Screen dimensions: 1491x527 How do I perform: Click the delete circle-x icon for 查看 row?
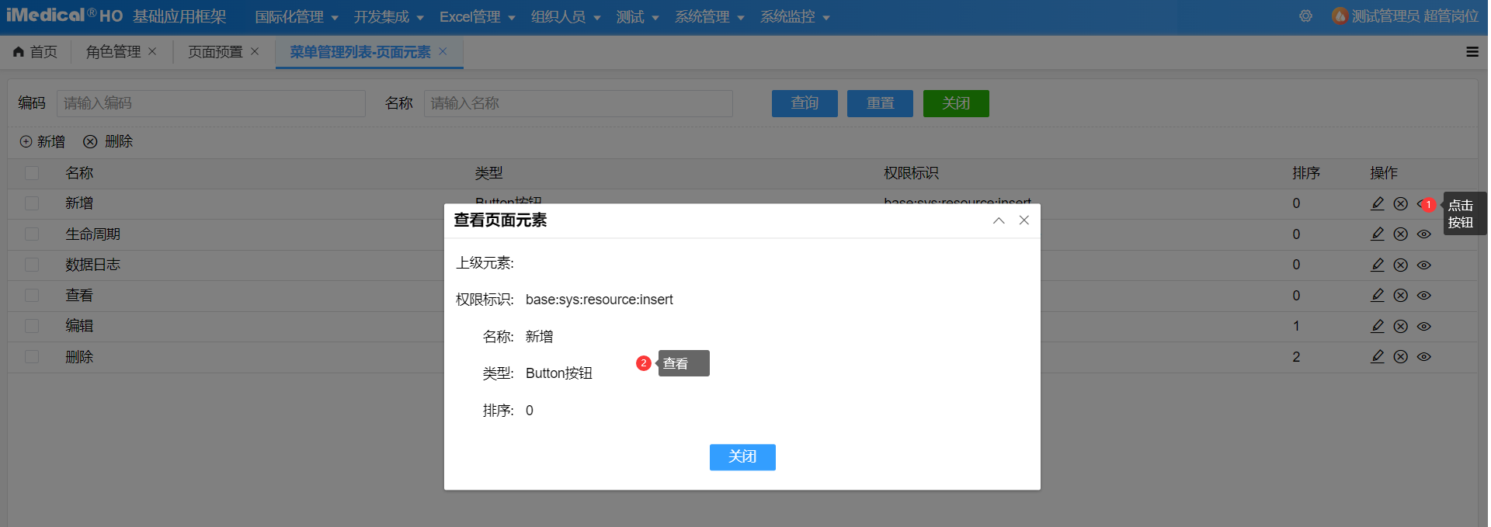pyautogui.click(x=1401, y=295)
